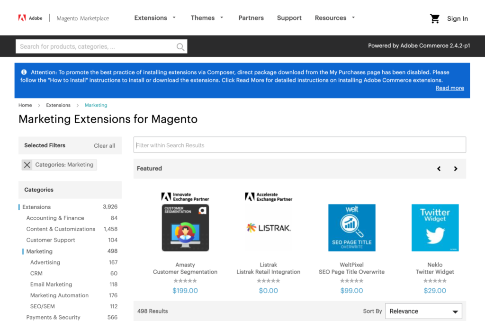485x321 pixels.
Task: Click Clear all filters
Action: coord(105,146)
